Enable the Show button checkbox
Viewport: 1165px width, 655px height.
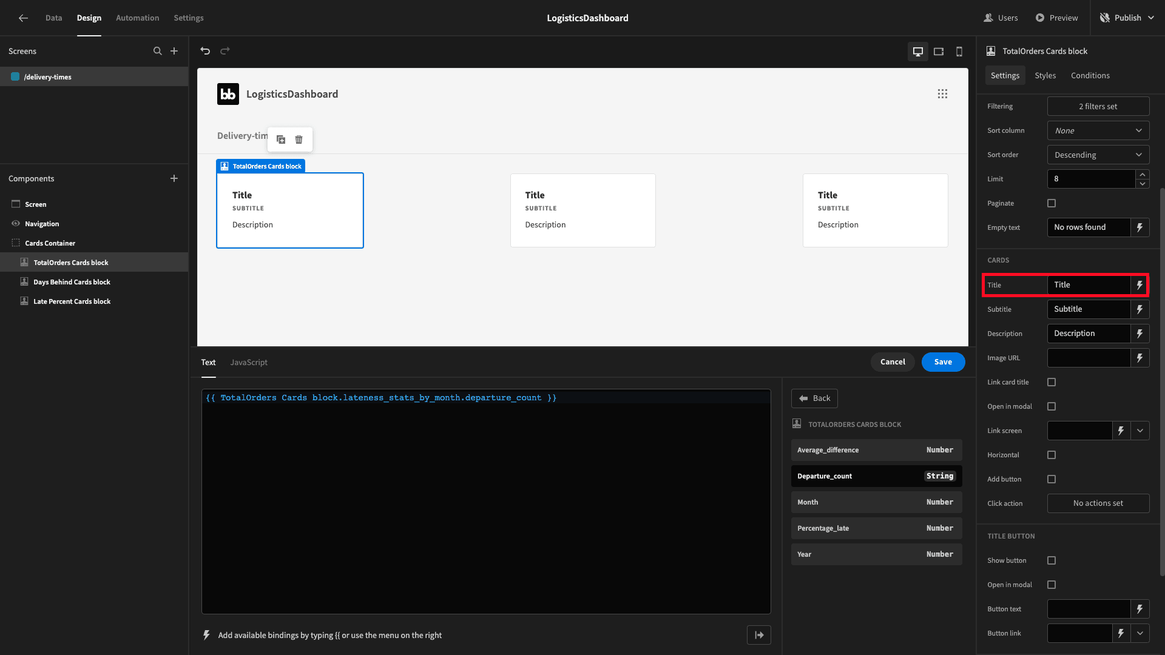tap(1052, 560)
